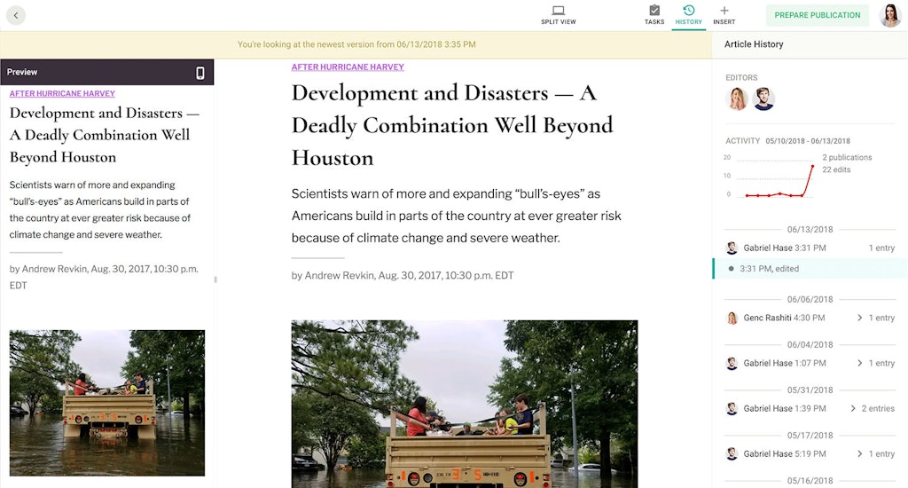Click the dark-haired editor's avatar

[x=763, y=99]
